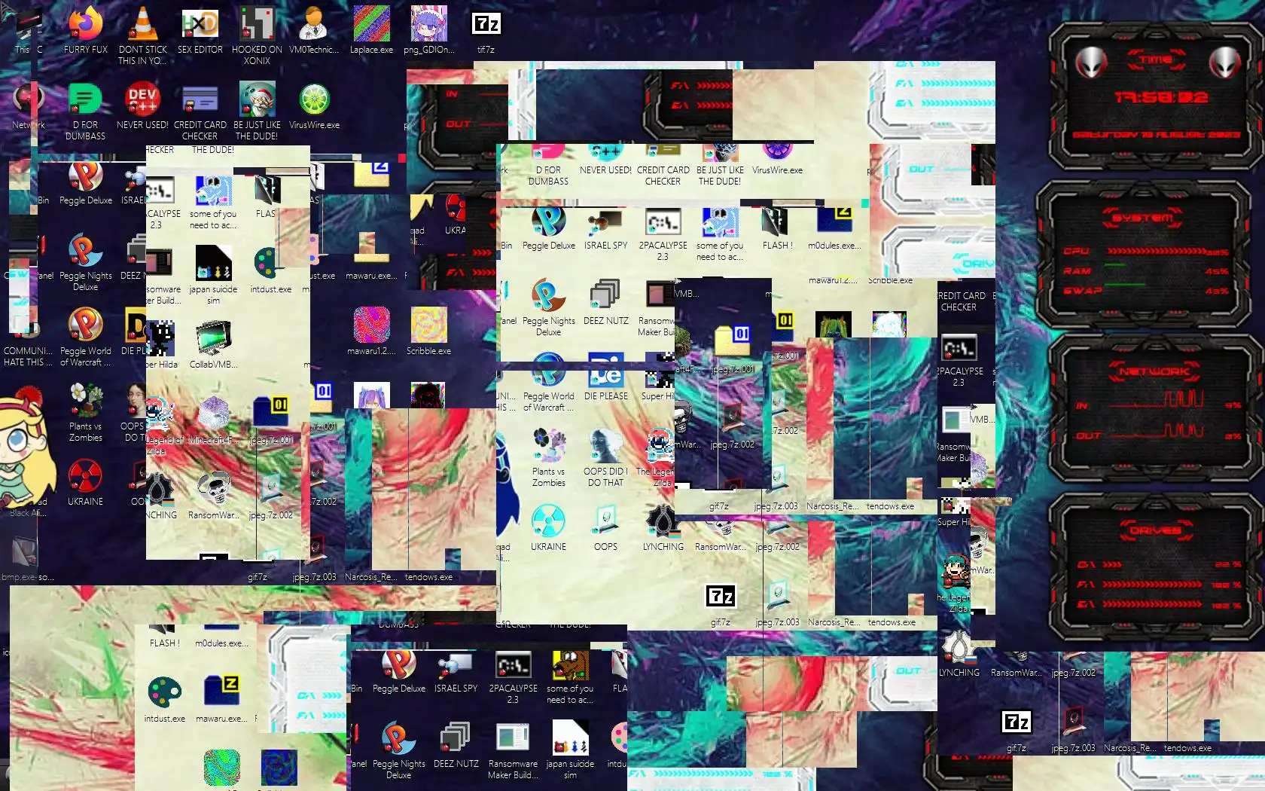This screenshot has width=1265, height=791.
Task: Launch the red DEV C++ NEVER USED! icon
Action: tap(143, 99)
